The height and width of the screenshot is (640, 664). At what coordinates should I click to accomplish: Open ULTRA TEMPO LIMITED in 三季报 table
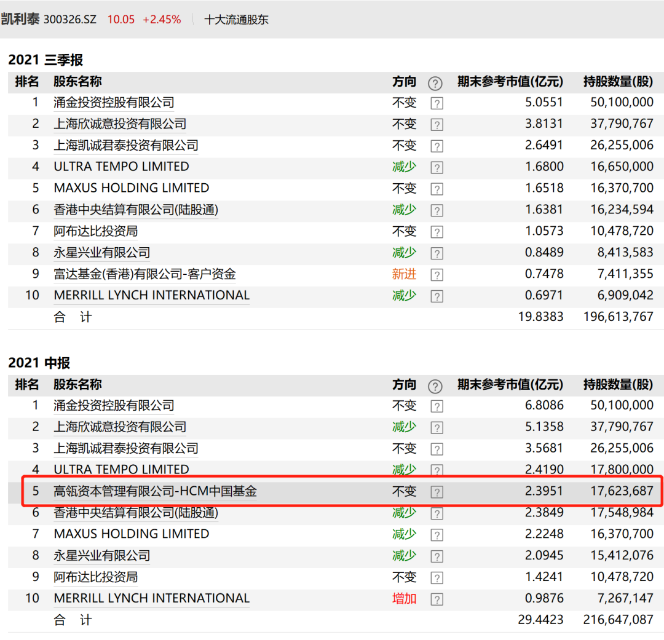pyautogui.click(x=121, y=167)
